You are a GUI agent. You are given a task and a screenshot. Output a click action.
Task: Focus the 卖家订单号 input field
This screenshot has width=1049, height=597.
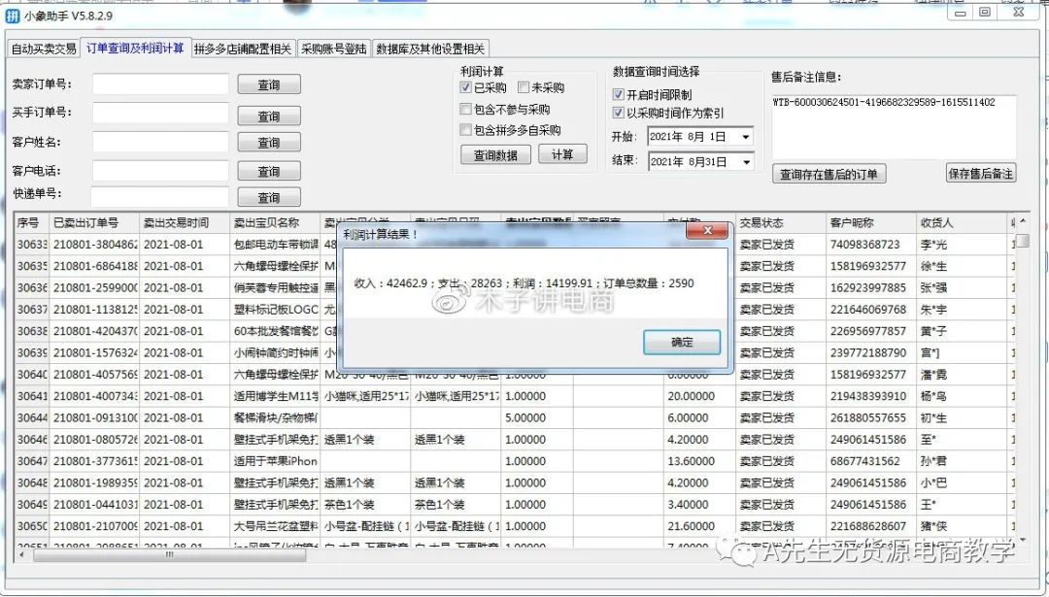click(x=160, y=84)
